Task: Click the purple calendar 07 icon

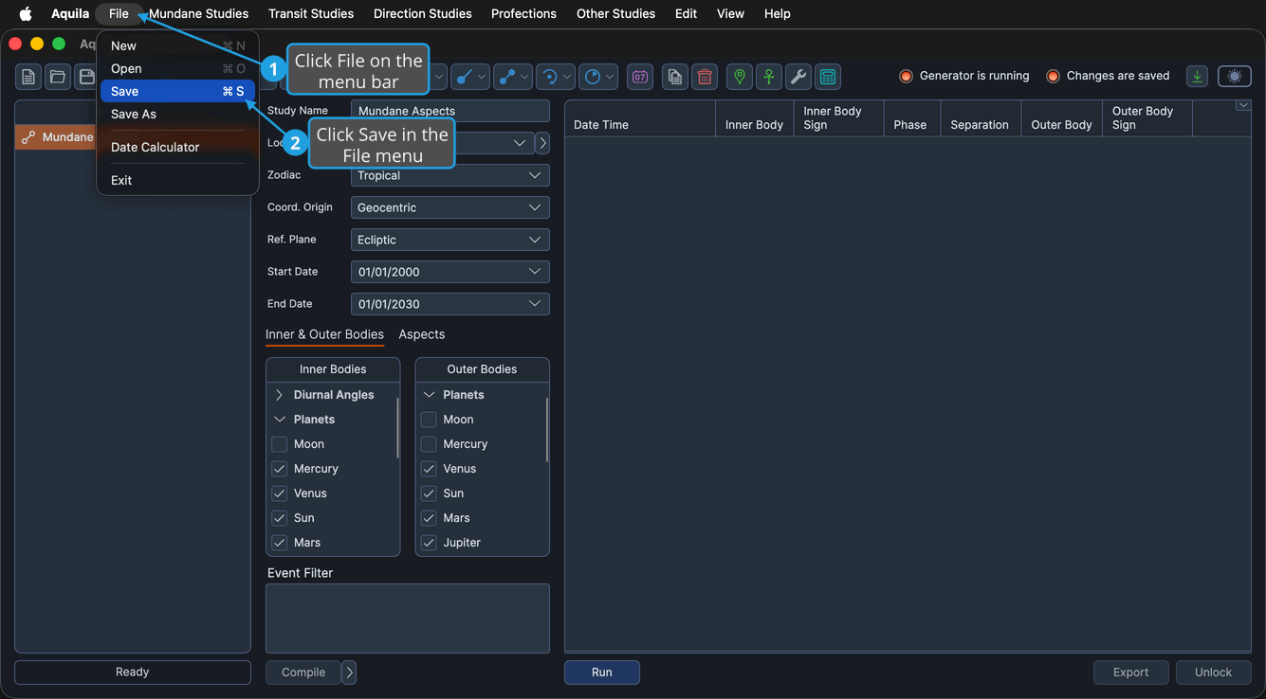Action: click(x=640, y=77)
